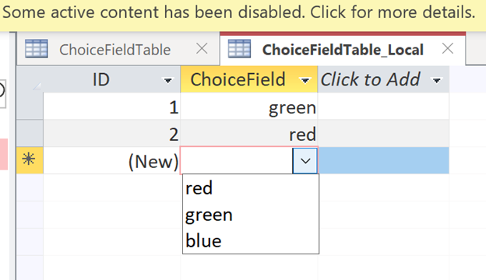Collapse the ChoiceField combo box arrow
Image resolution: width=486 pixels, height=280 pixels.
click(x=305, y=160)
